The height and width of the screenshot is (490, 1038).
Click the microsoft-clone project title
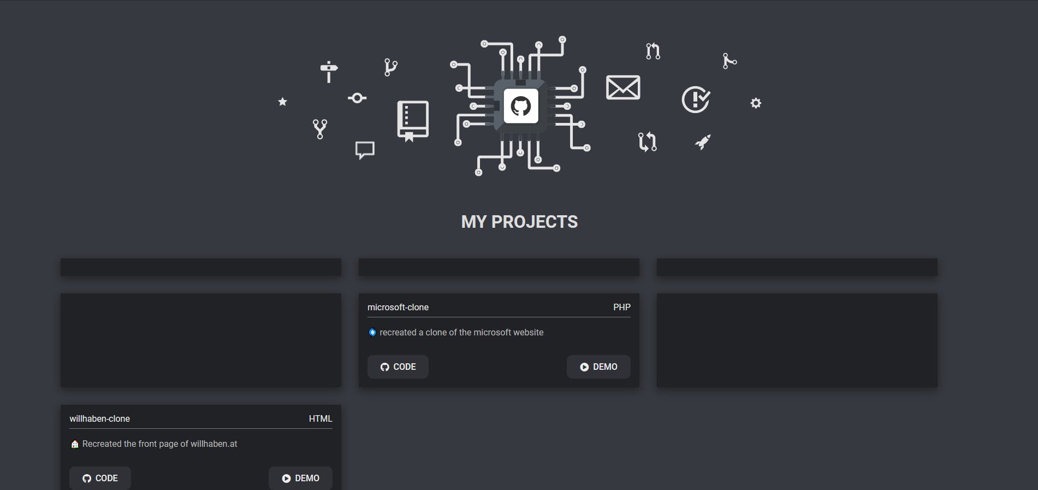[398, 307]
